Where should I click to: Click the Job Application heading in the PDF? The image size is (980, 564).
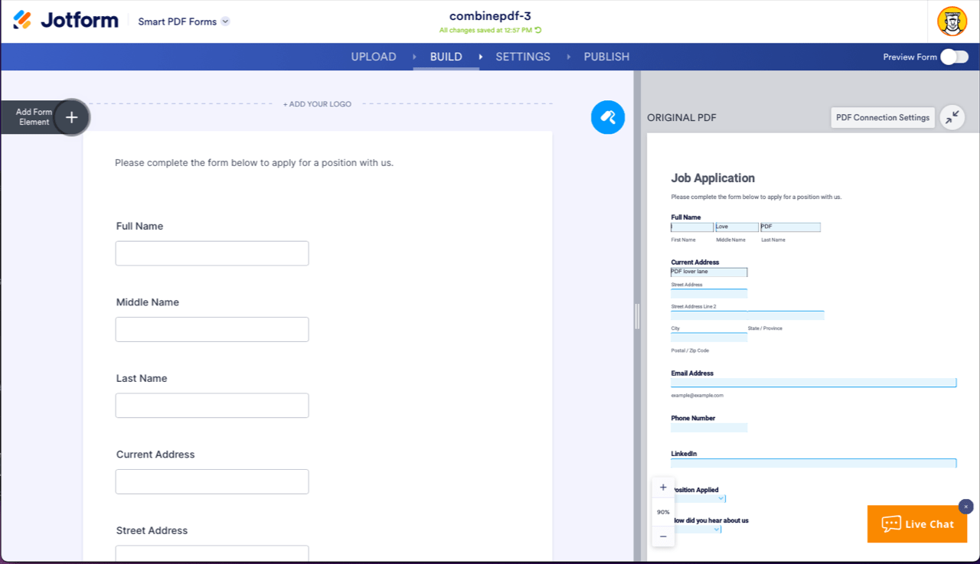pyautogui.click(x=713, y=178)
